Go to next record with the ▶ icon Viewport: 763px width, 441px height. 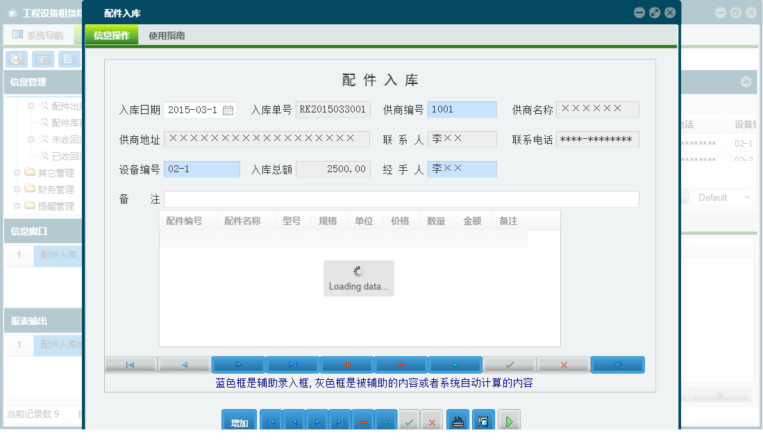tap(238, 365)
